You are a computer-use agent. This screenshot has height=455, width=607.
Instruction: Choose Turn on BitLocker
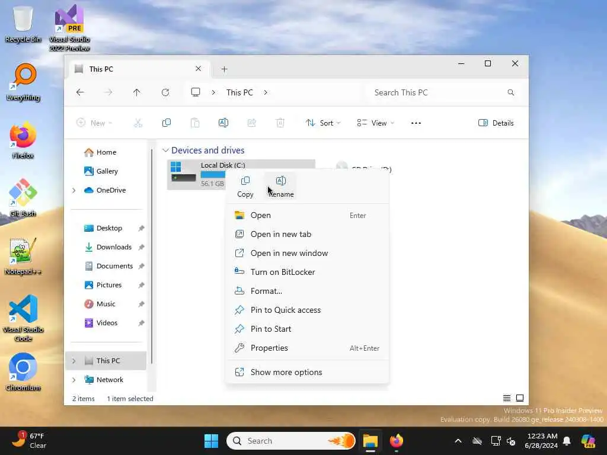point(307,273)
